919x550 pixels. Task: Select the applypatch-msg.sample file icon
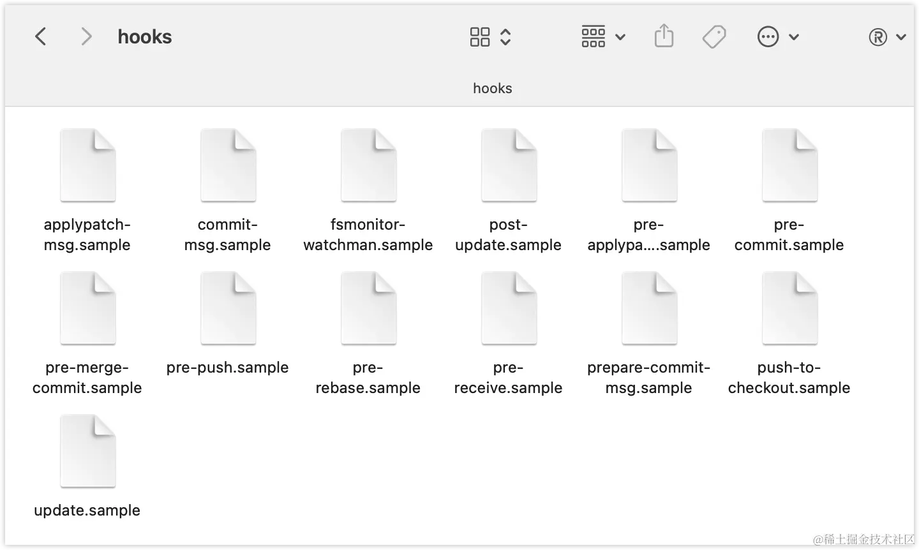pos(88,165)
